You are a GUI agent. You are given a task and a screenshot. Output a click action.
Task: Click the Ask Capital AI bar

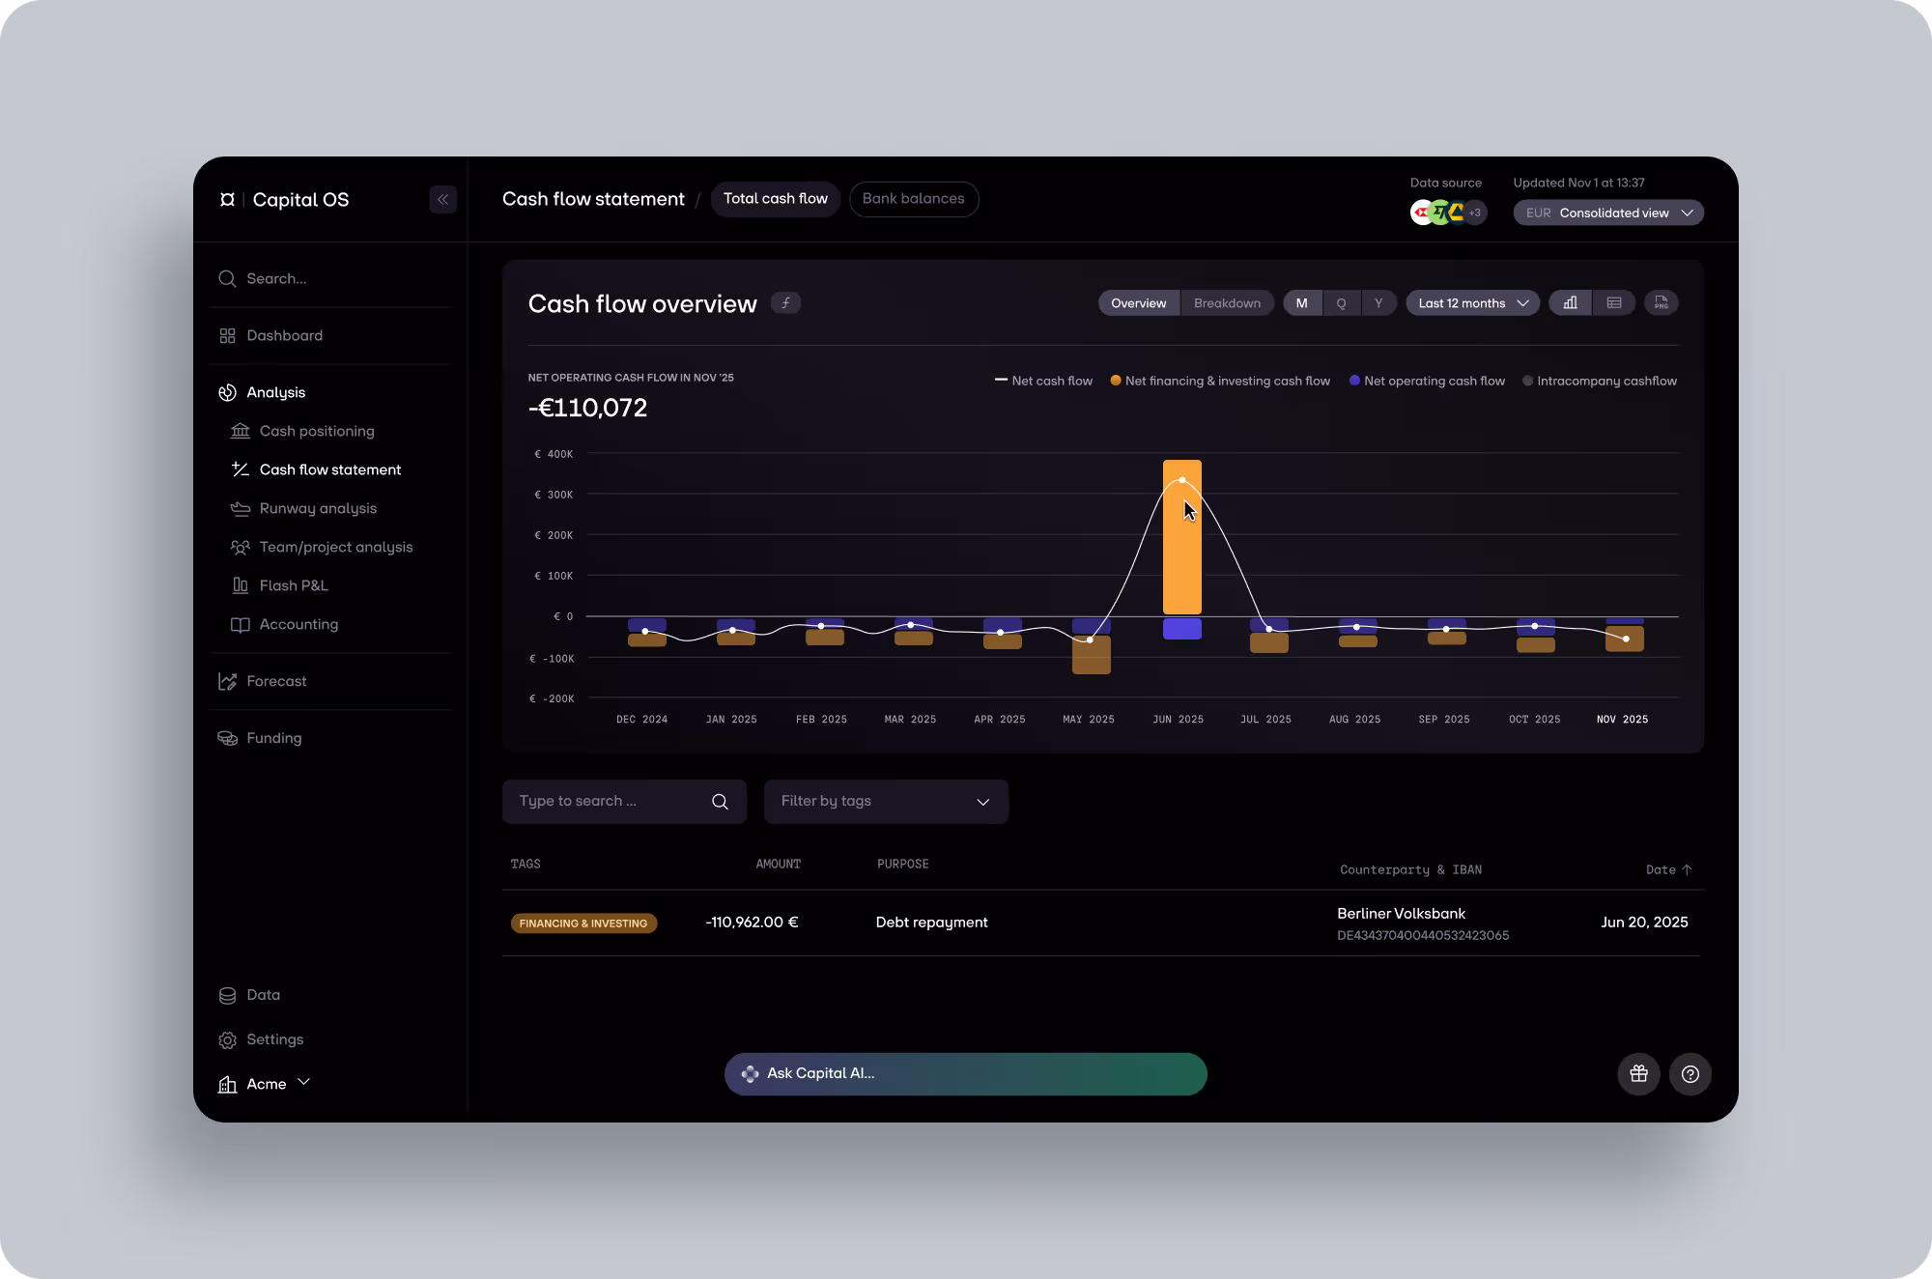coord(965,1074)
